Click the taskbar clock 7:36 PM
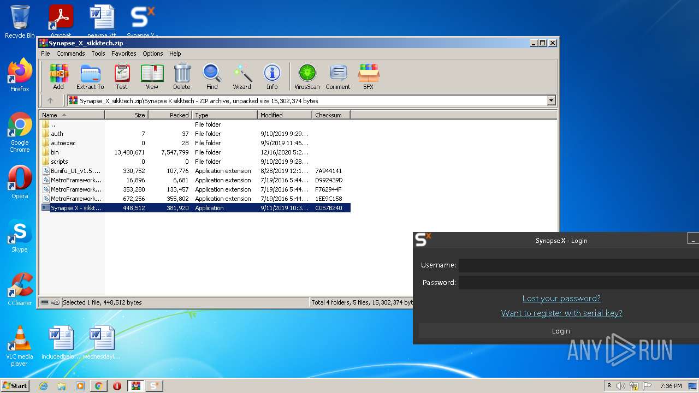 coord(671,386)
